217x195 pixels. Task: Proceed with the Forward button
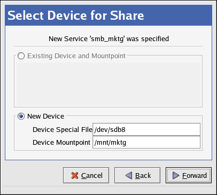pyautogui.click(x=189, y=175)
